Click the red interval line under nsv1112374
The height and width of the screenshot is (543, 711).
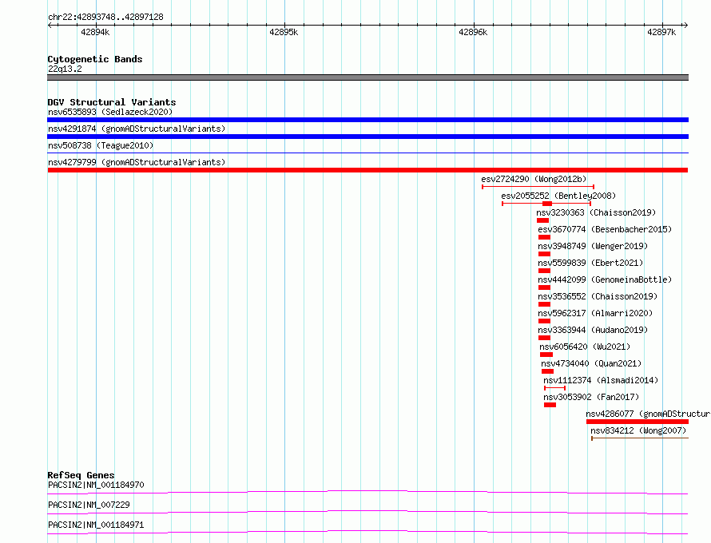pos(555,388)
